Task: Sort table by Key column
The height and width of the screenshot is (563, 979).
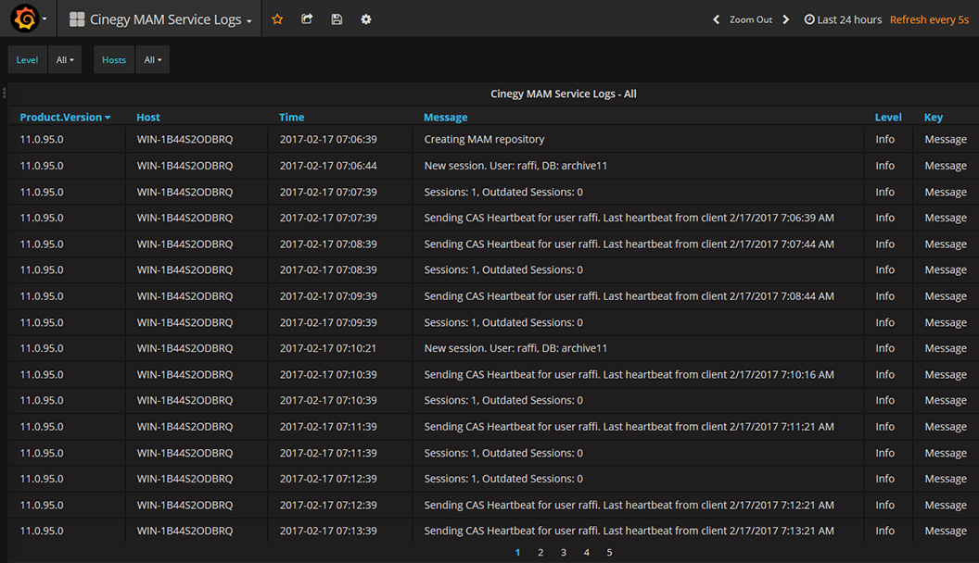Action: point(934,118)
